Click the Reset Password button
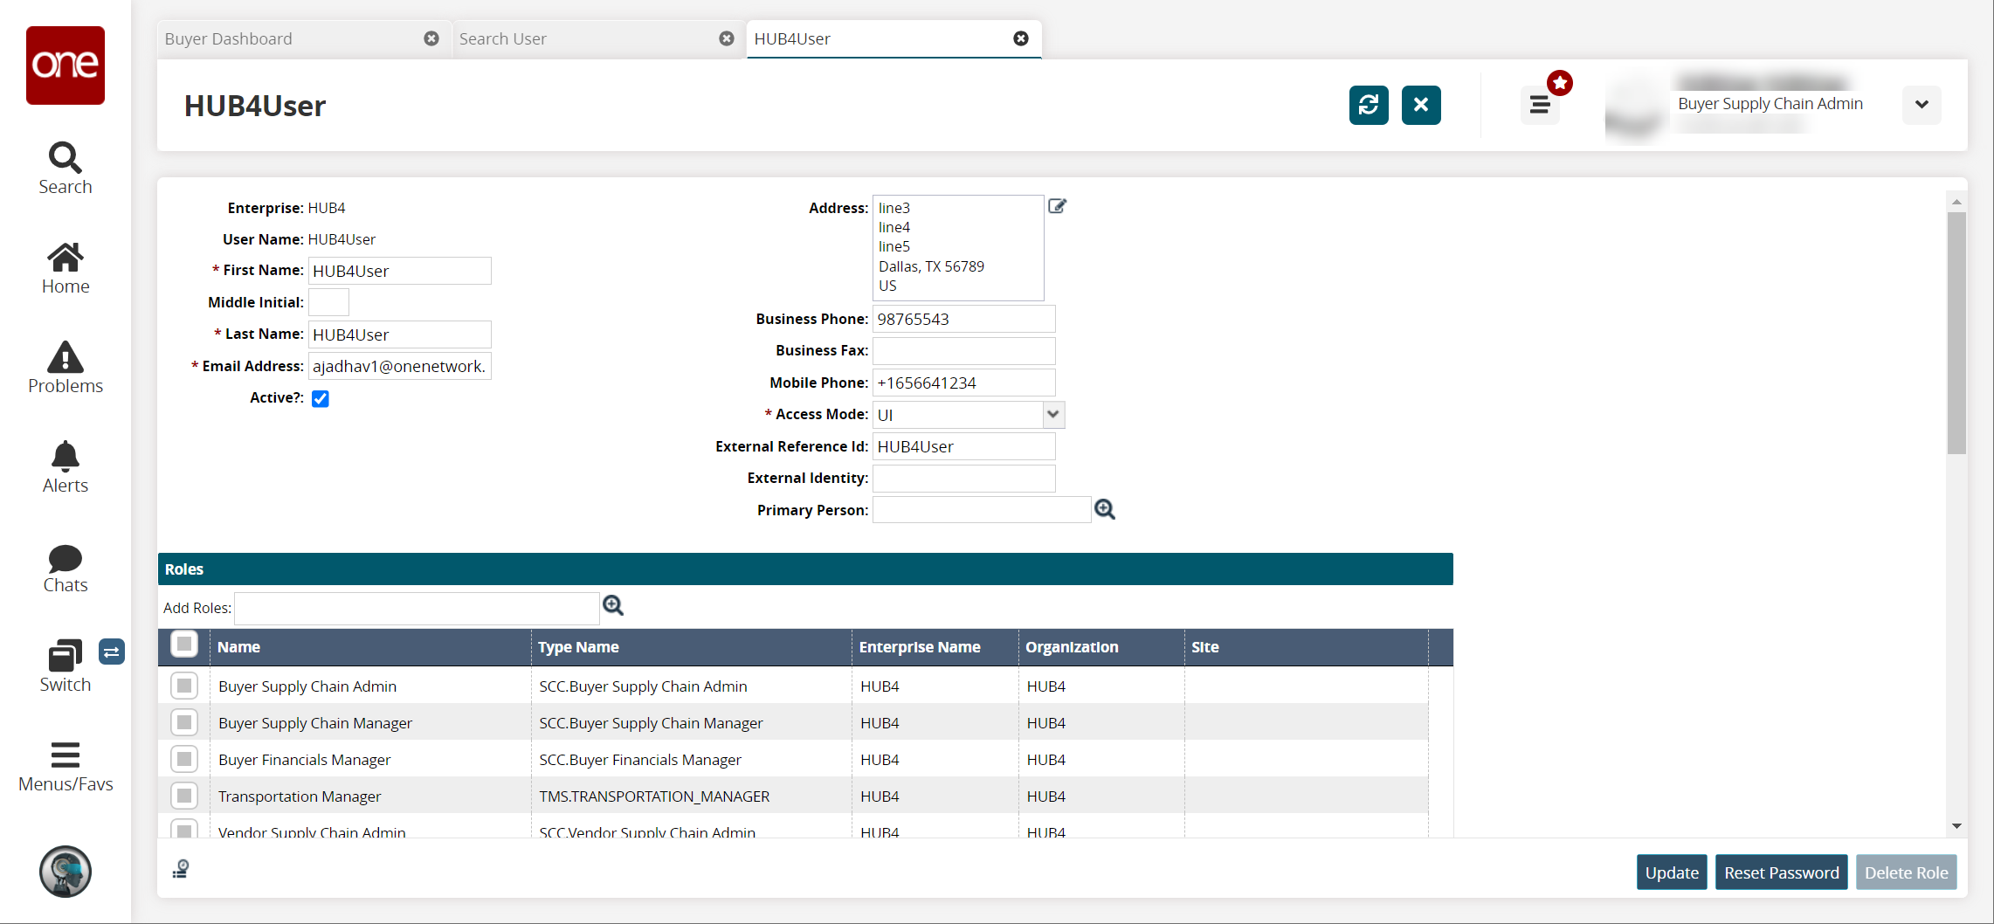The height and width of the screenshot is (924, 1994). pyautogui.click(x=1781, y=872)
